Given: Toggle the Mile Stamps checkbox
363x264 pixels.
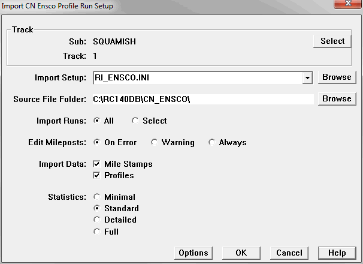Looking at the screenshot, I should point(97,164).
